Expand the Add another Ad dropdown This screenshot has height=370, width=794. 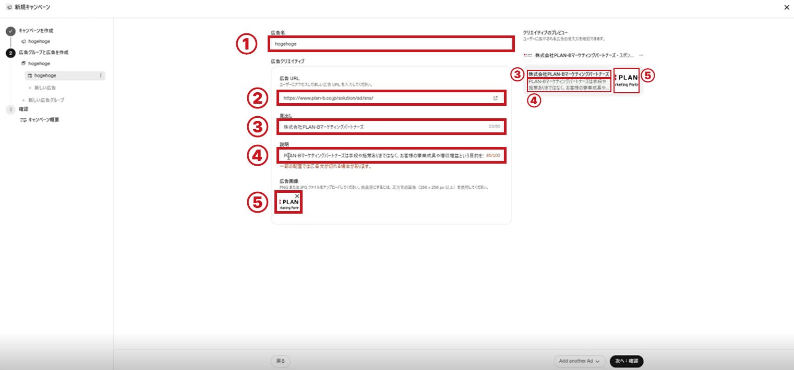click(579, 361)
